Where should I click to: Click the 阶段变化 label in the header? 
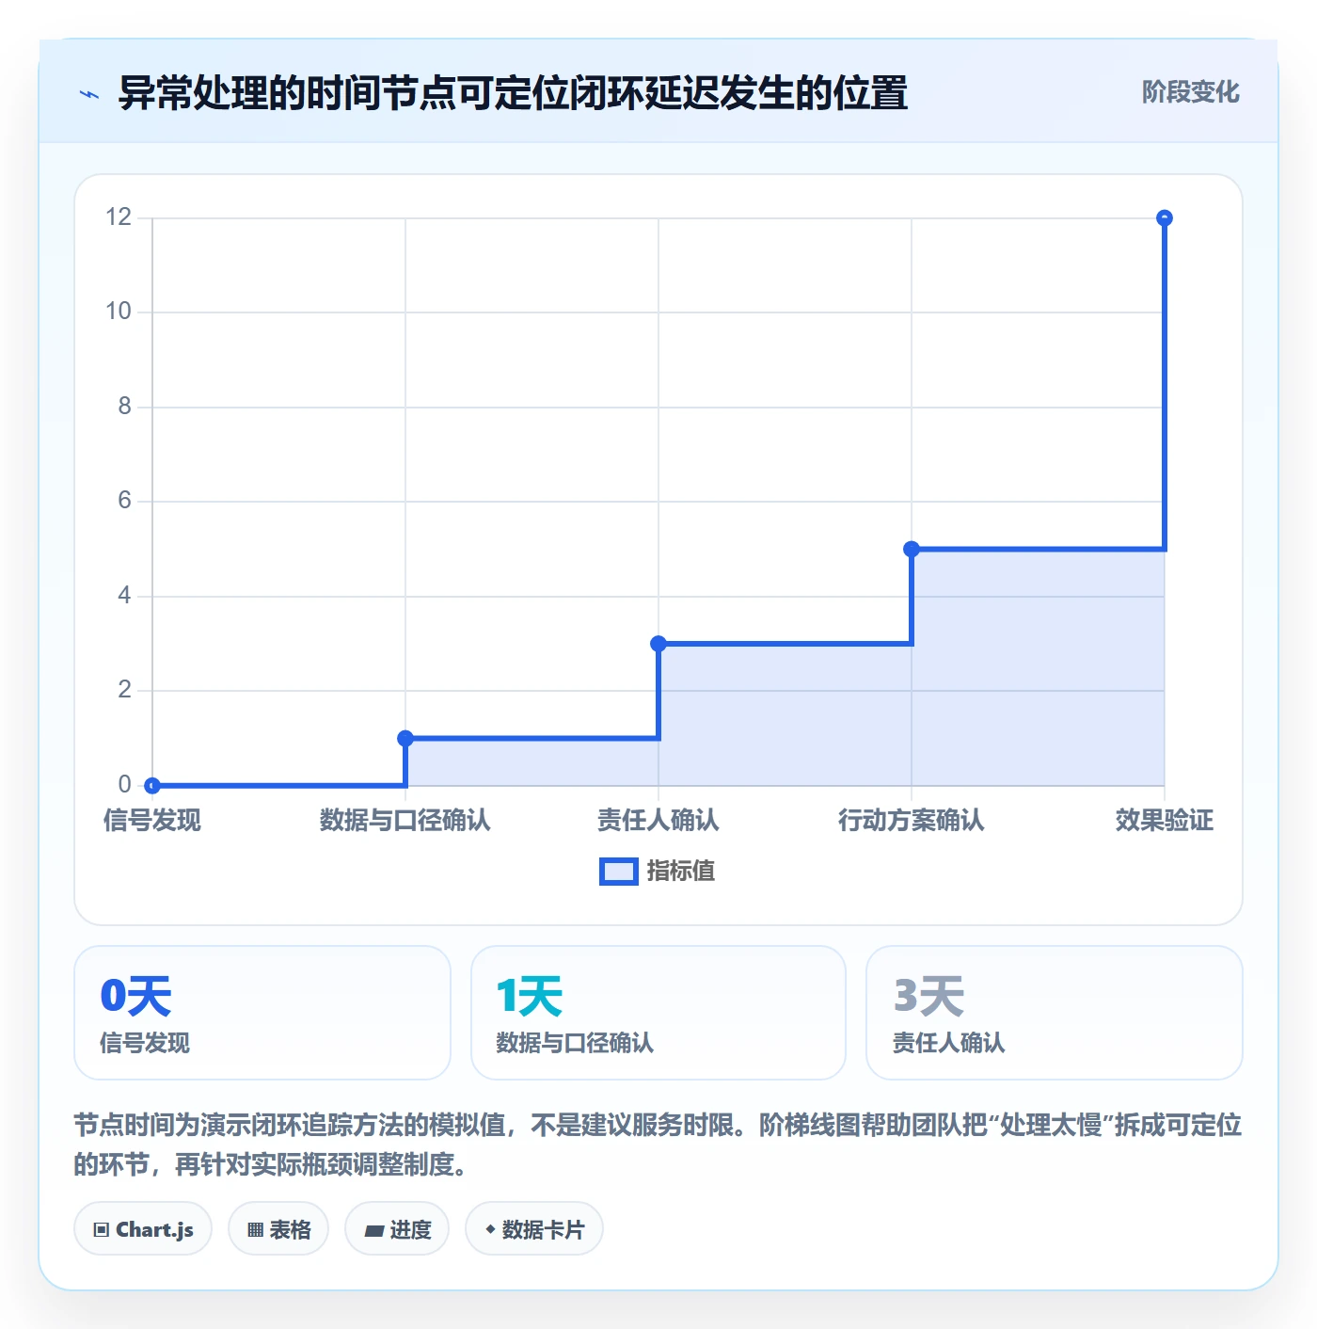[x=1190, y=92]
